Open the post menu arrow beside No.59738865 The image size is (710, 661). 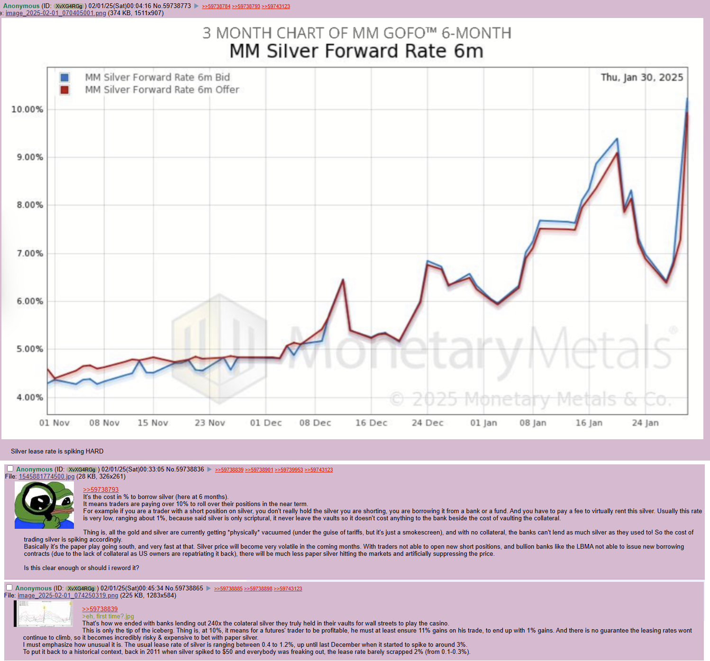click(x=209, y=589)
